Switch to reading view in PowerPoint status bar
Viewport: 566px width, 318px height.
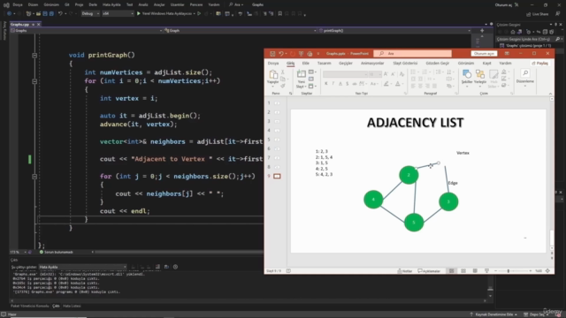475,271
